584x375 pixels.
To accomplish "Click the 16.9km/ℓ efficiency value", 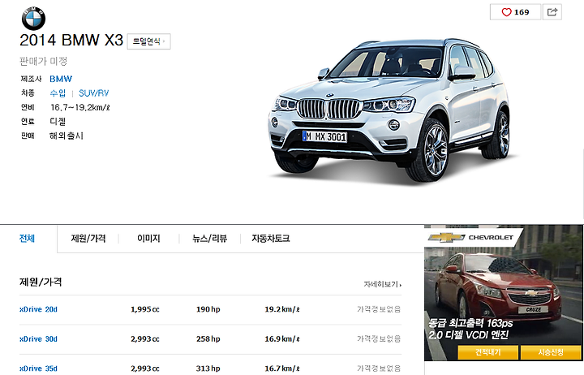I will click(282, 339).
